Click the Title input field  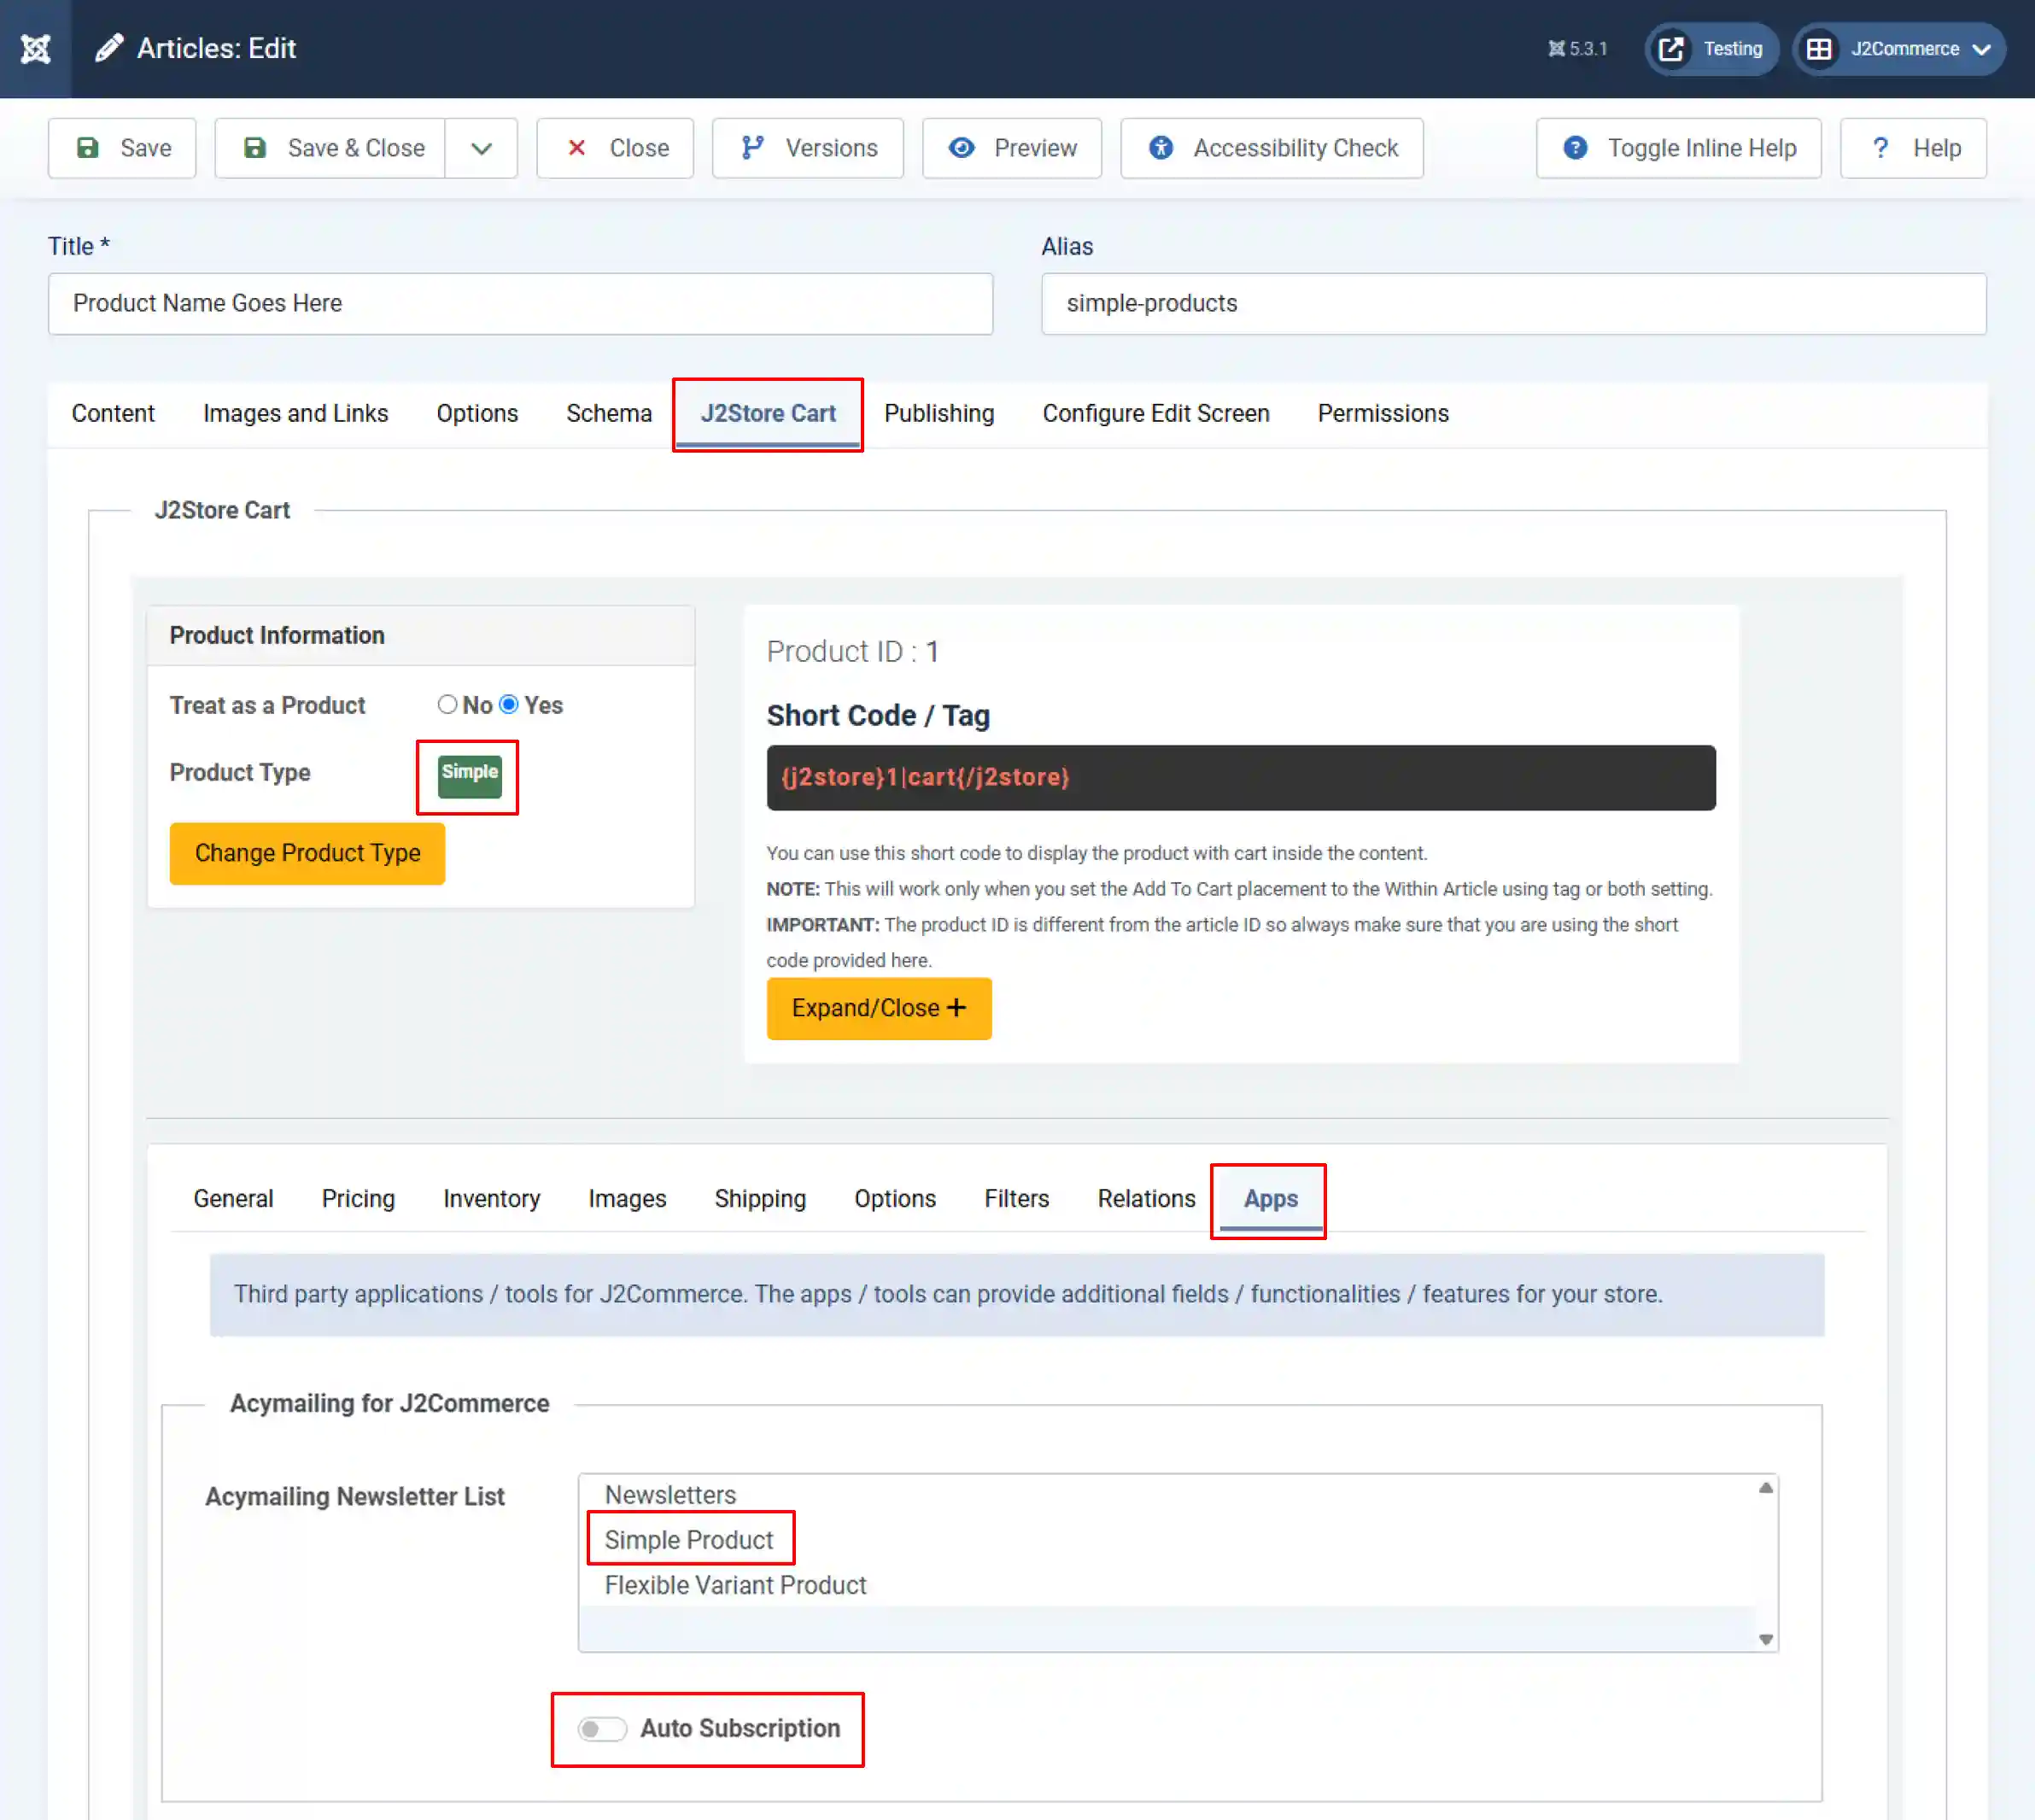(520, 304)
